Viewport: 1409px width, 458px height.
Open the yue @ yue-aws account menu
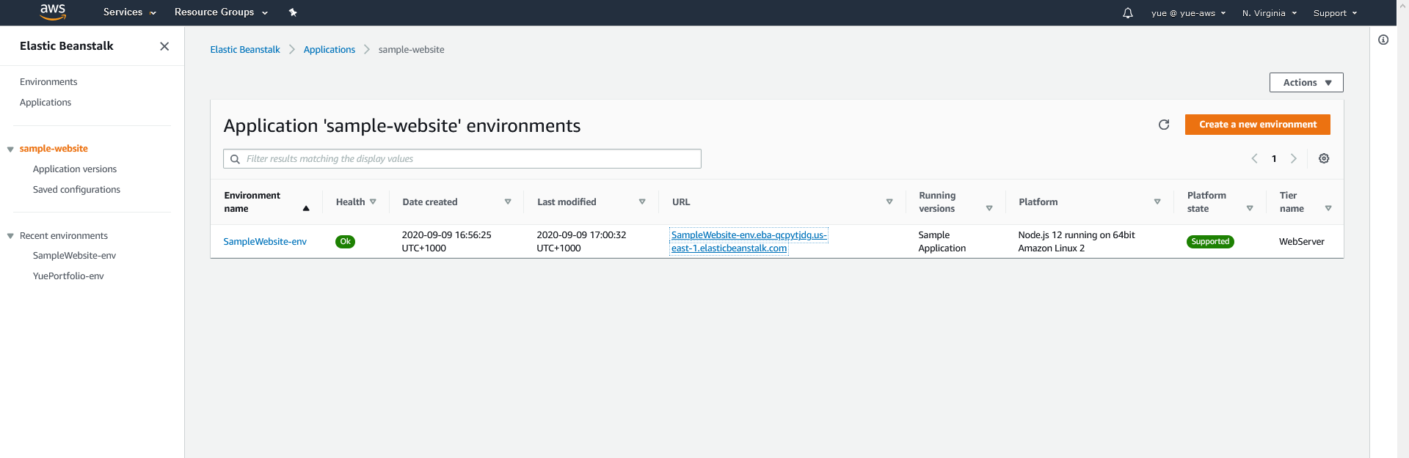pyautogui.click(x=1188, y=13)
